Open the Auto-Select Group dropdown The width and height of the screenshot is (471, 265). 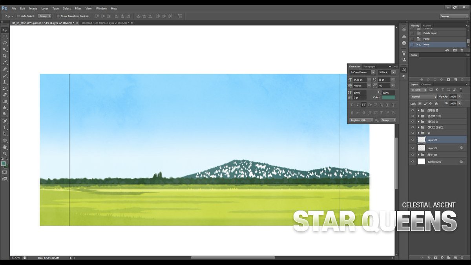coord(45,16)
